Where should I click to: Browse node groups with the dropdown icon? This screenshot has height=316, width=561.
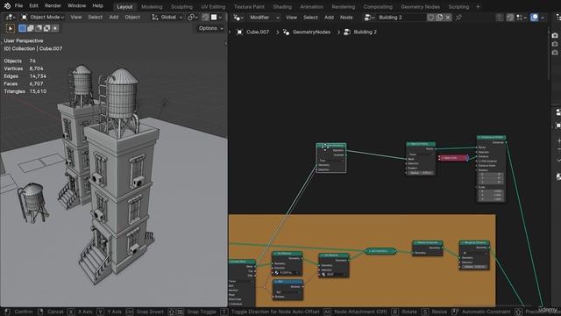click(369, 18)
